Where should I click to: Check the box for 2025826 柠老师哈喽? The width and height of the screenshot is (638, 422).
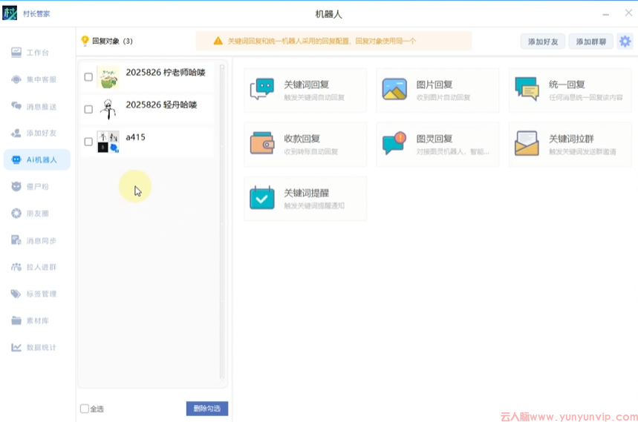point(88,77)
